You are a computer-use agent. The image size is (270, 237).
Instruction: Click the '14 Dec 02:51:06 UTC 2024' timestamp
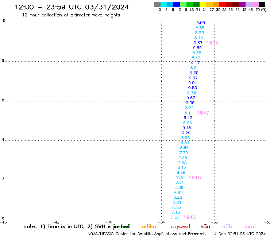tap(239, 234)
